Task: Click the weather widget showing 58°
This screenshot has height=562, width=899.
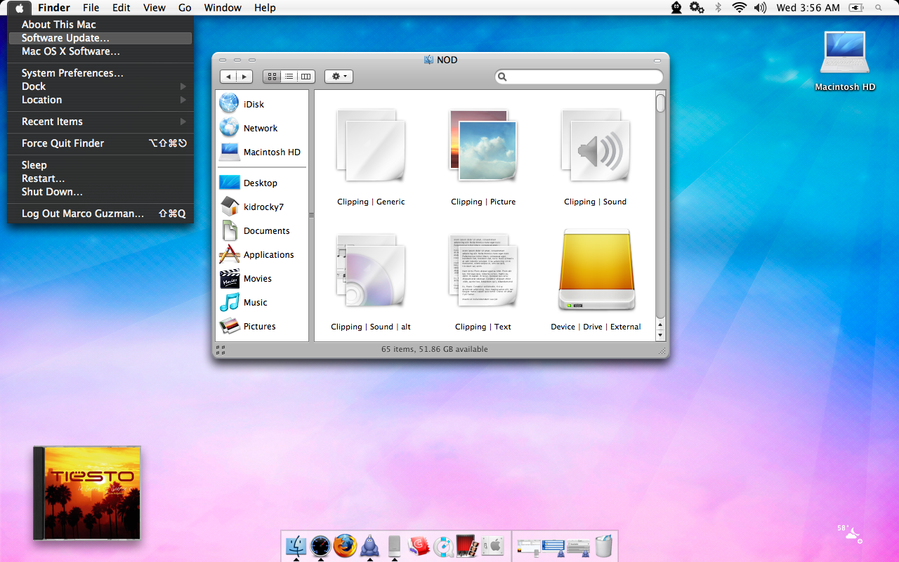Action: point(850,533)
